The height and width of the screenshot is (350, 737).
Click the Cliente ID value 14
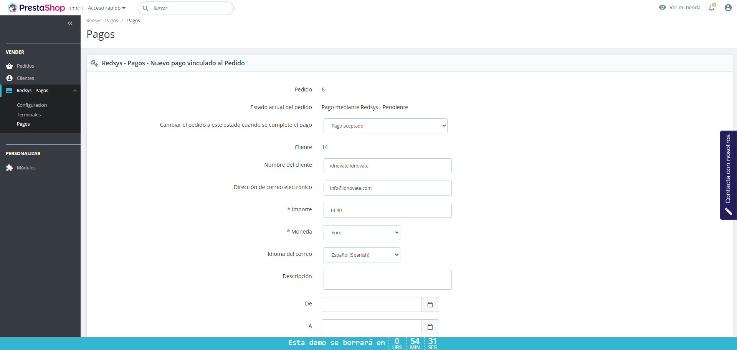[x=325, y=147]
